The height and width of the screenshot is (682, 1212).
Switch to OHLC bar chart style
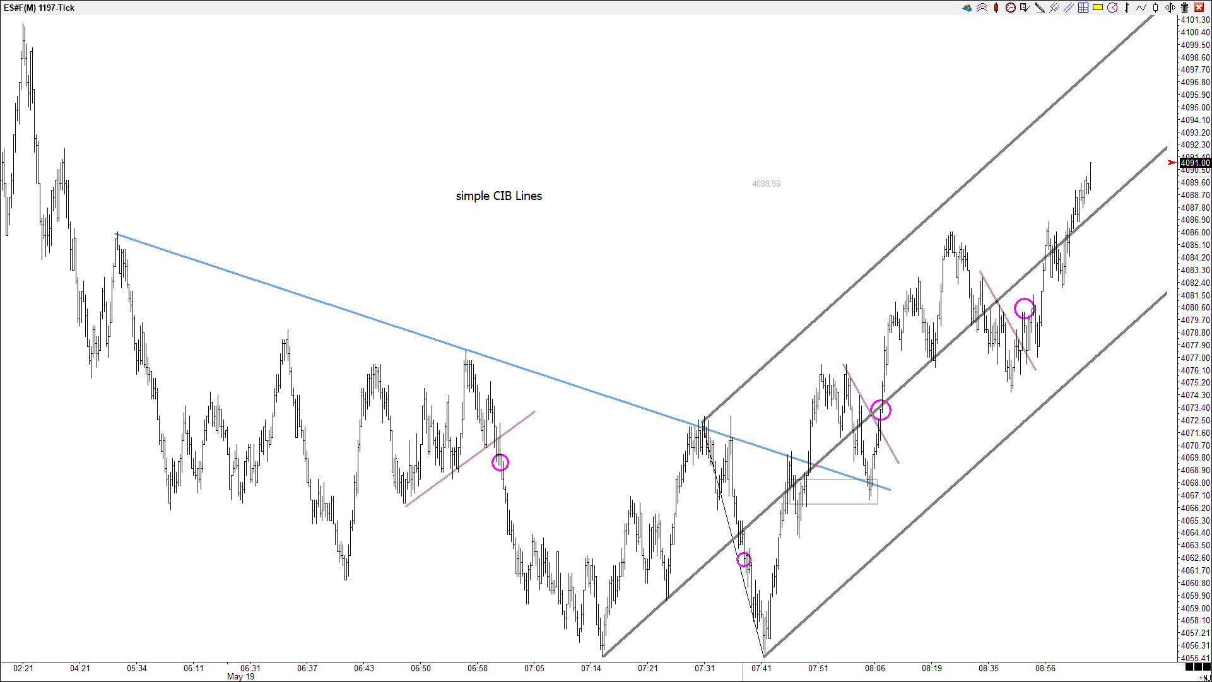[x=1127, y=8]
